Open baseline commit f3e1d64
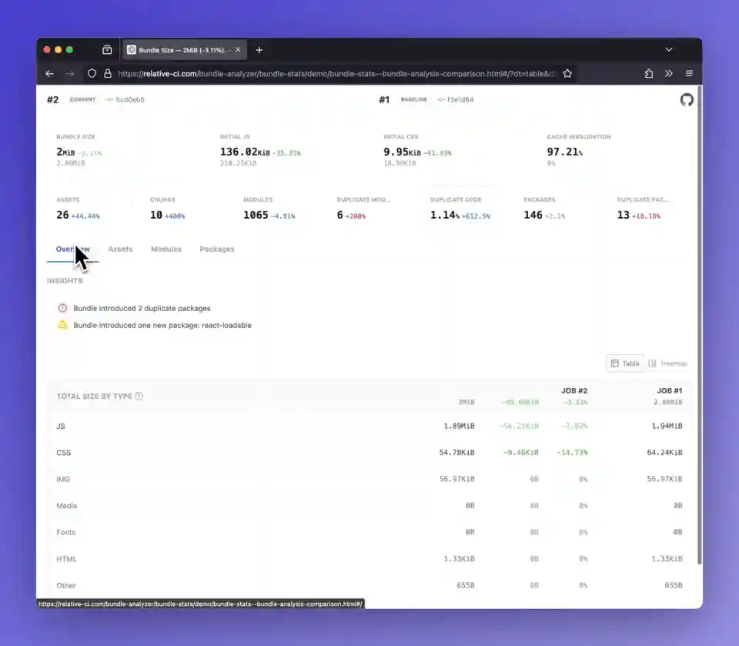This screenshot has height=646, width=739. click(460, 99)
